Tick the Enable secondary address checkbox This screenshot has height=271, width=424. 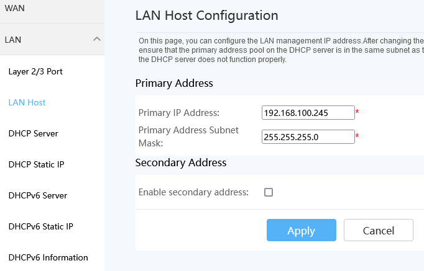(x=269, y=192)
